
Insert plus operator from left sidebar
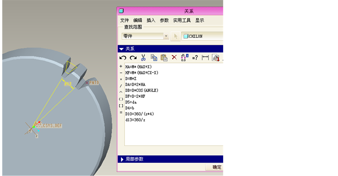pyautogui.click(x=121, y=67)
